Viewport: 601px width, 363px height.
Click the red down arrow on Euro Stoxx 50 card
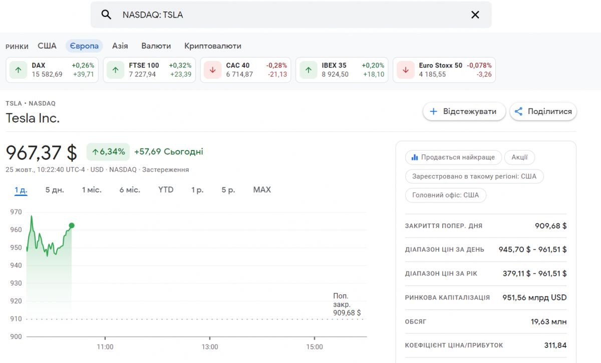click(x=406, y=70)
